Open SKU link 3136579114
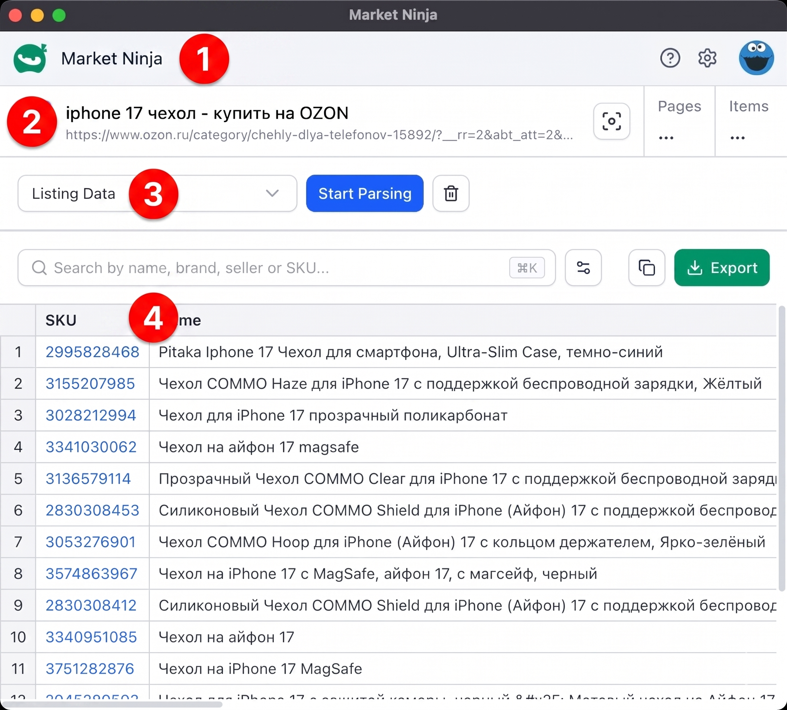 click(88, 479)
